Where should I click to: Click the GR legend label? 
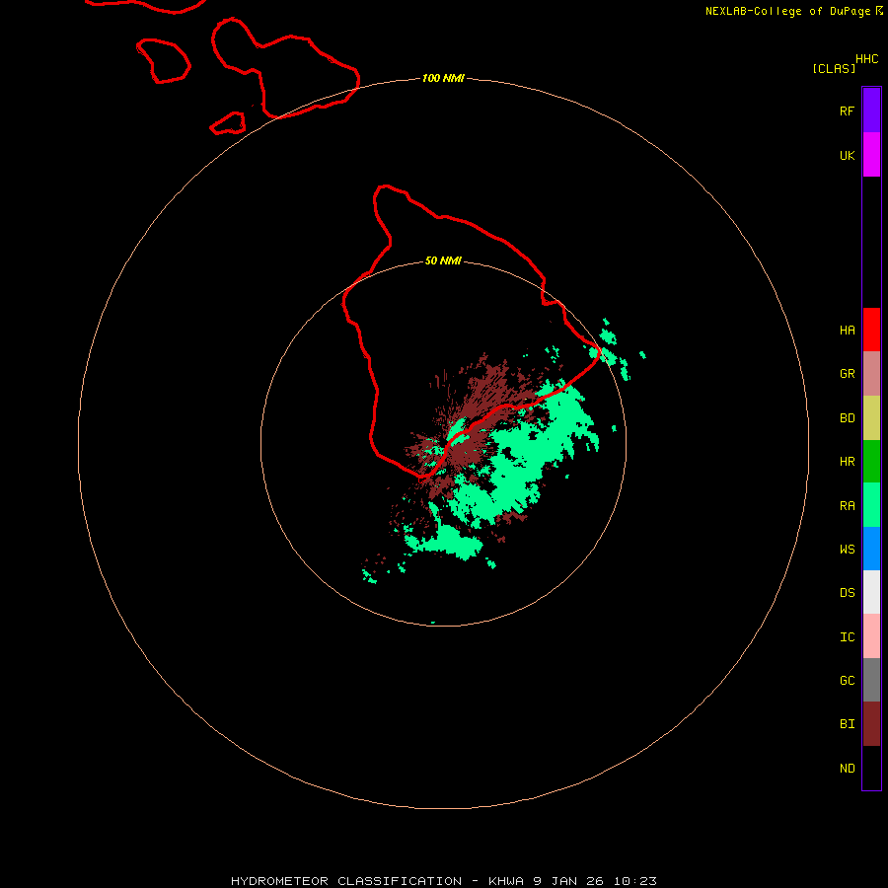pyautogui.click(x=847, y=374)
